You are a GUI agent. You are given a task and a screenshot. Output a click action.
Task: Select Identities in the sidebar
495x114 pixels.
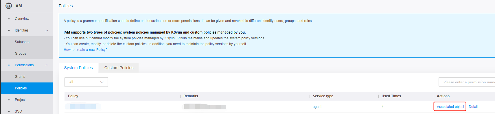coord(22,30)
